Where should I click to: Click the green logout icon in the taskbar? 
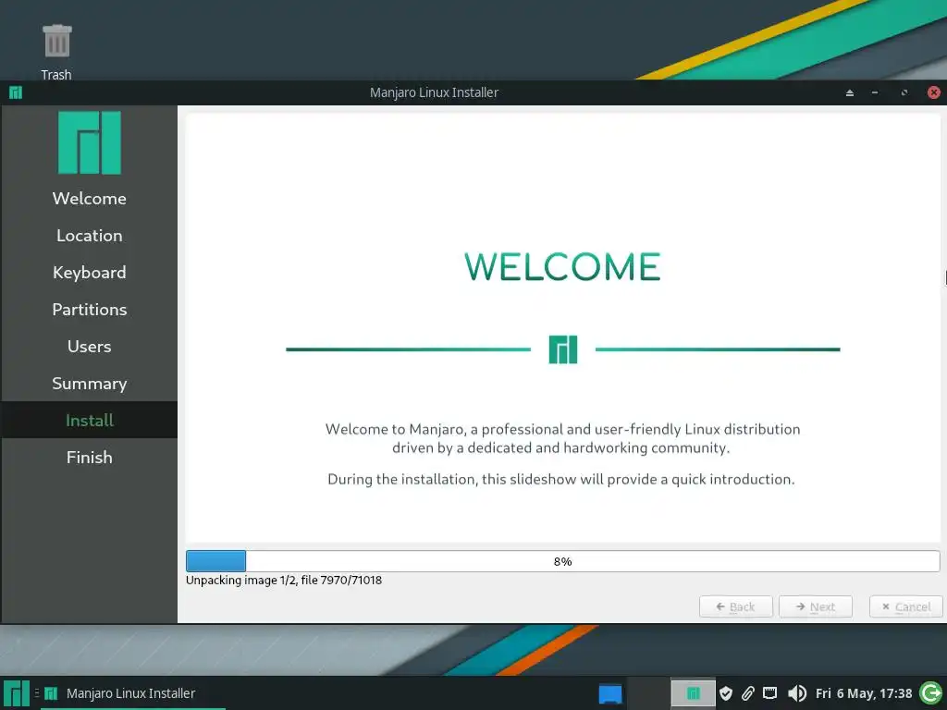point(930,693)
